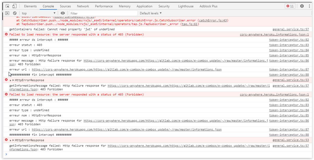This screenshot has height=160, width=314.
Task: Expand the first HttpErrorResponse object
Action: 13,80
